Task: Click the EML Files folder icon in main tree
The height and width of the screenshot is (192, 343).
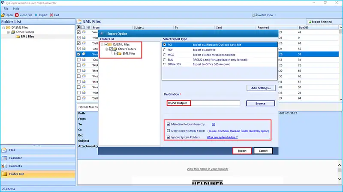Action: click(18, 37)
